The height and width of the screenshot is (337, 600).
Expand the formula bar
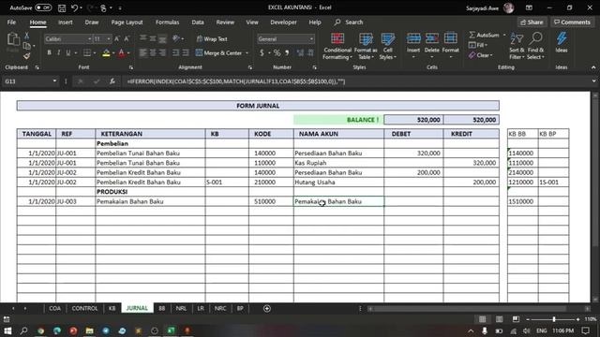click(593, 81)
